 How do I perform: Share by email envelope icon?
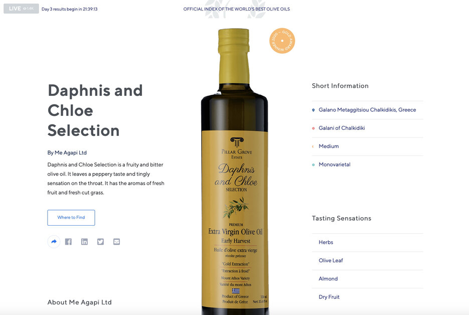tap(117, 242)
